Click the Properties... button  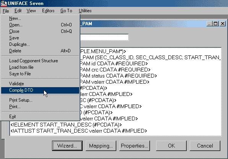tap(135, 146)
